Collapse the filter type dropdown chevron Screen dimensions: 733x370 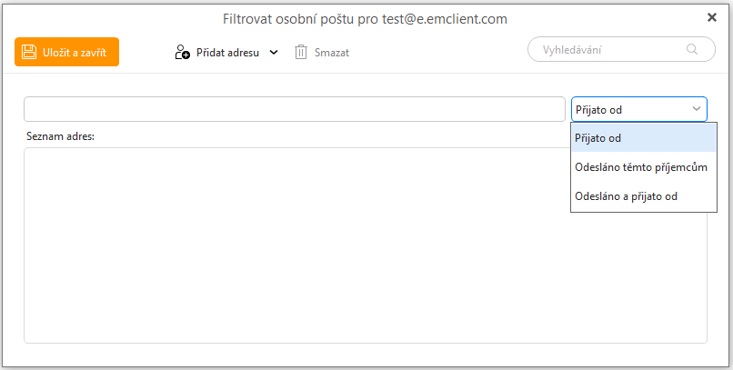click(x=697, y=109)
